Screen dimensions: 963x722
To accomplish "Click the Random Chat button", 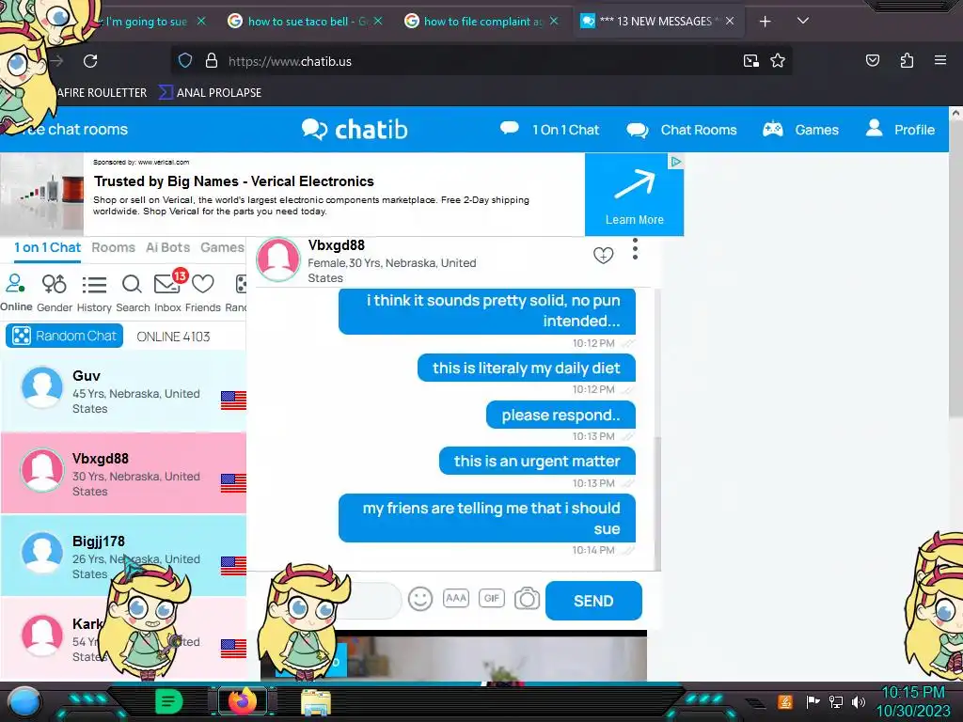I will pyautogui.click(x=65, y=336).
